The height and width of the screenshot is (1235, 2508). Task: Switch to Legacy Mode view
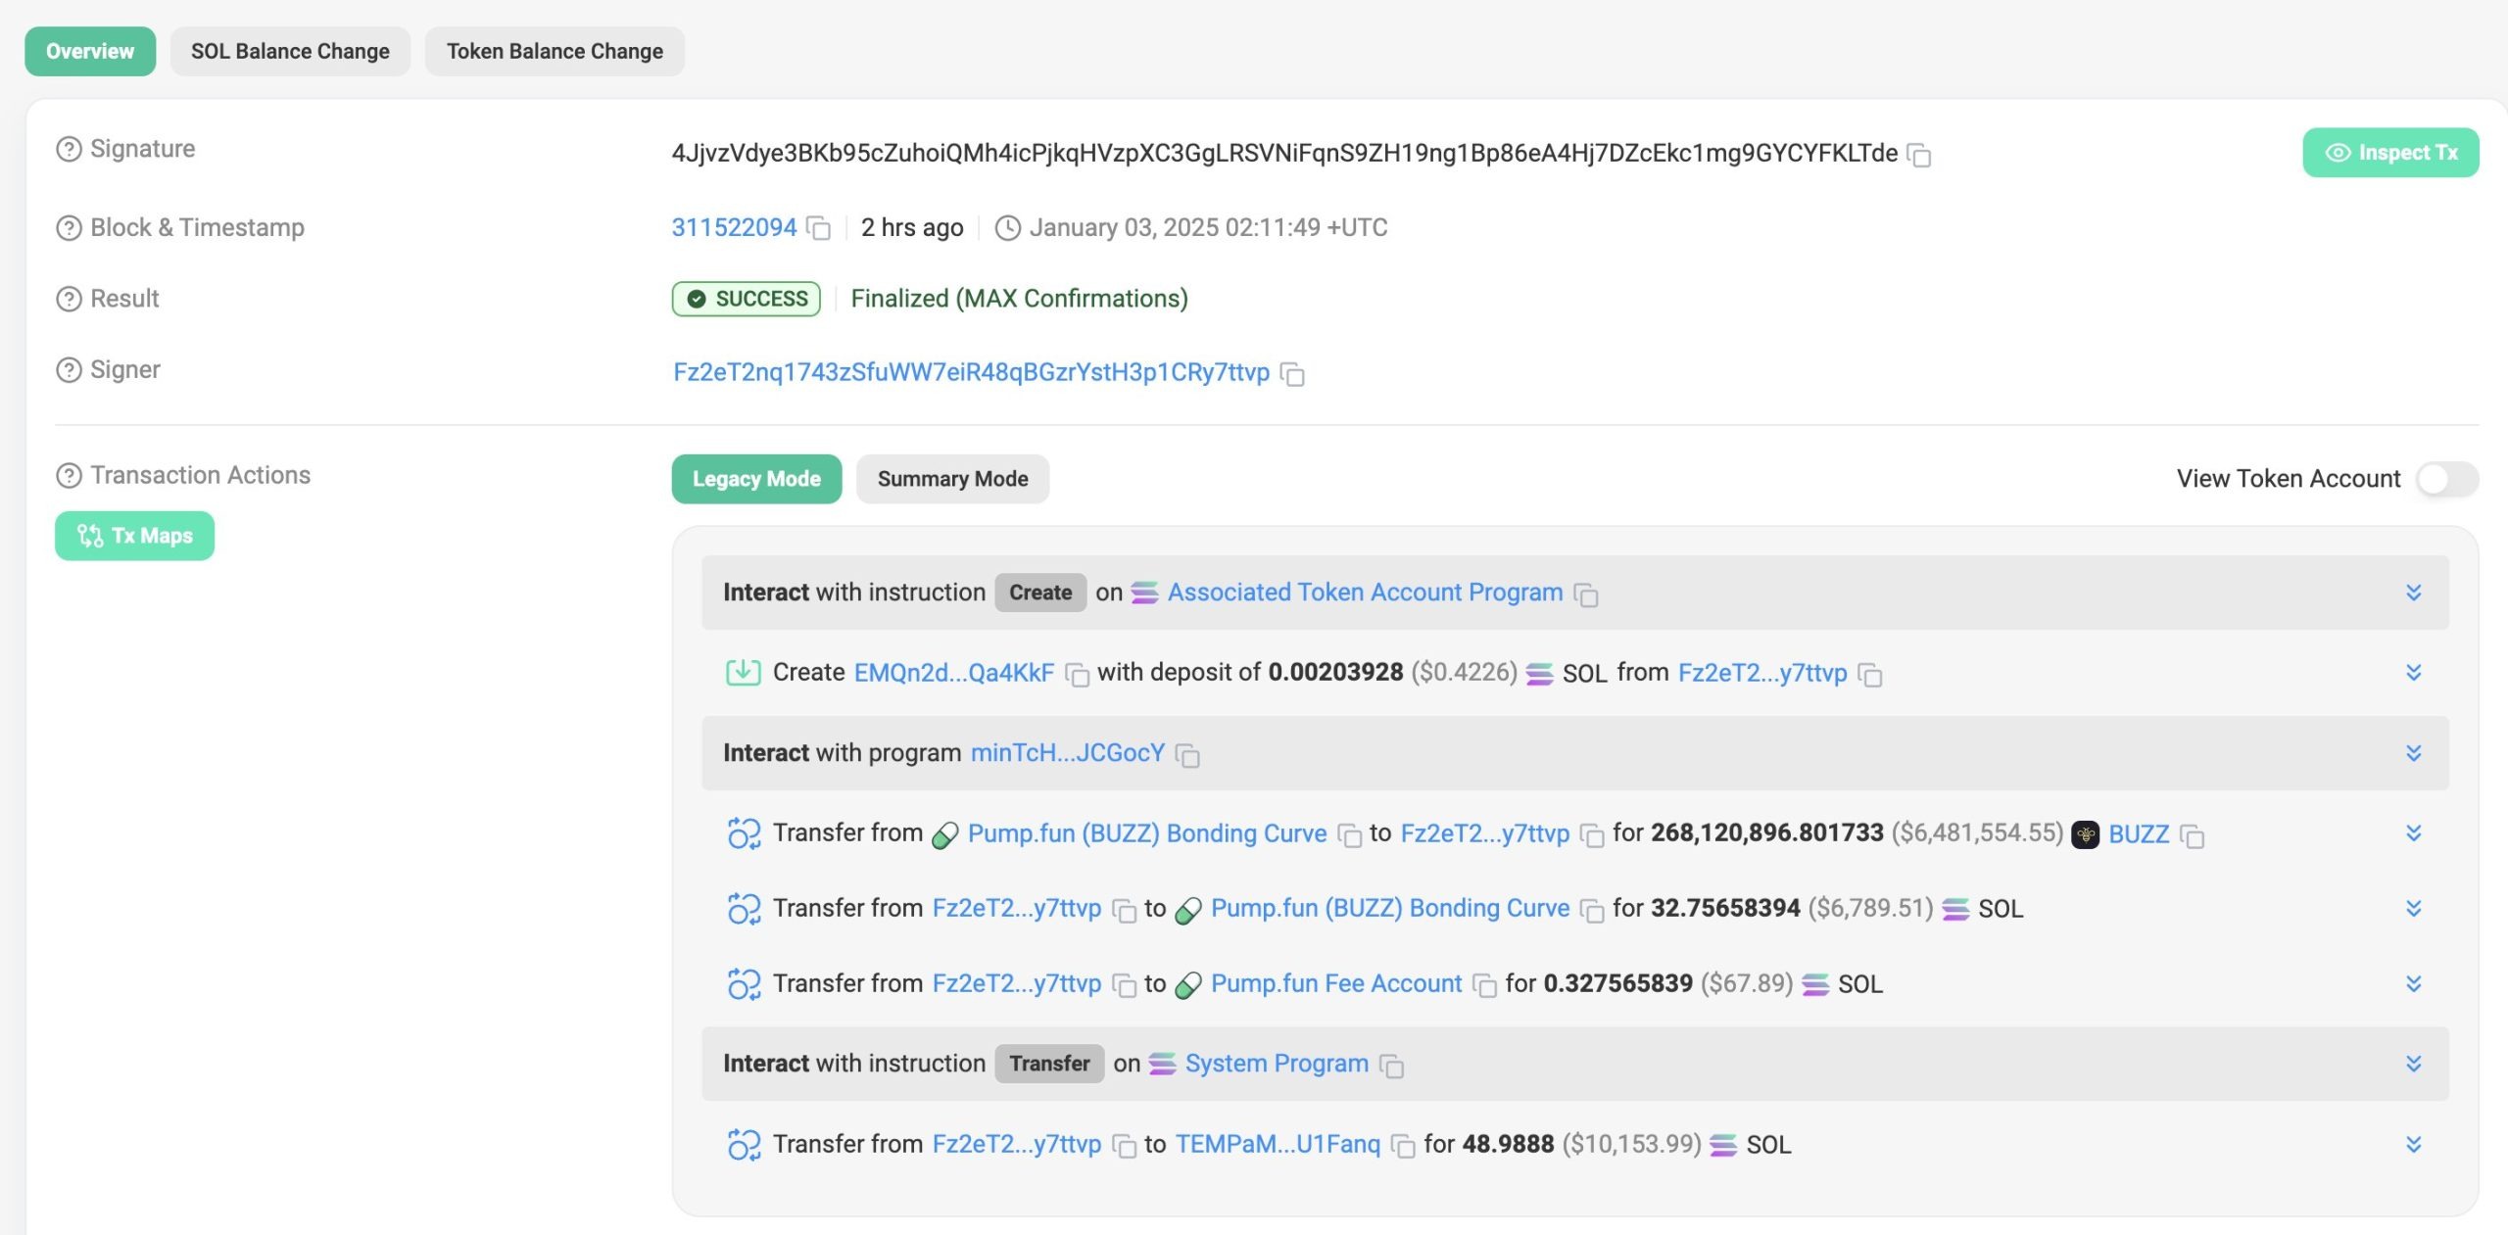tap(755, 477)
